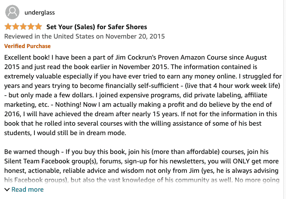Expand review using the chevron arrow
This screenshot has height=199, width=286.
tap(7, 190)
